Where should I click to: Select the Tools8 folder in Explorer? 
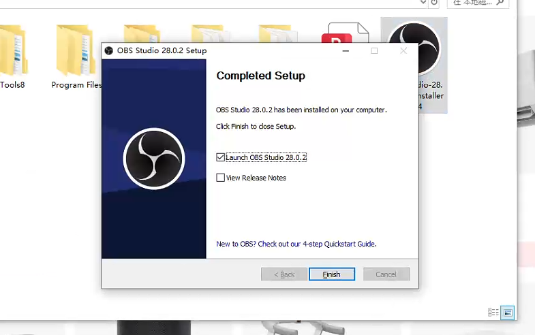click(13, 57)
